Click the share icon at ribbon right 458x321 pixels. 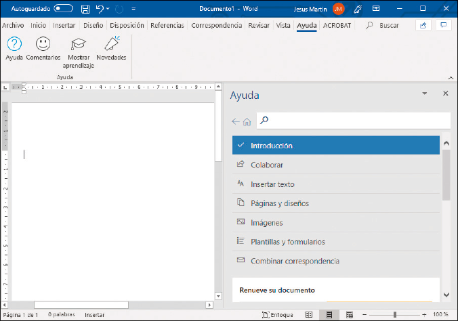[423, 25]
